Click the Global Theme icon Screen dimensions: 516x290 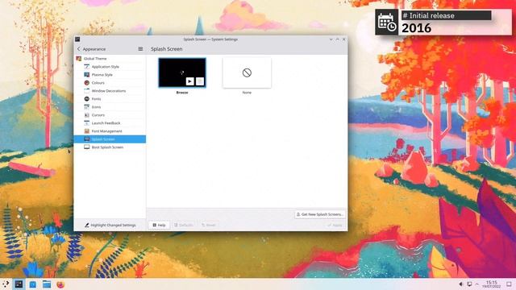pyautogui.click(x=79, y=59)
